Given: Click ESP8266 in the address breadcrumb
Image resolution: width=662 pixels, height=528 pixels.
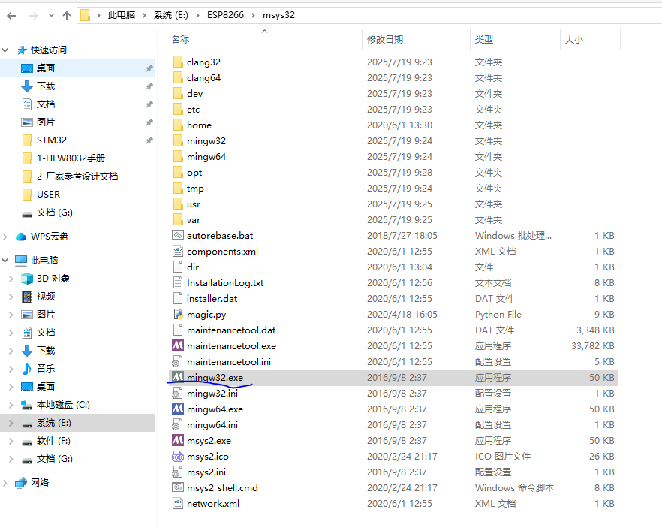Looking at the screenshot, I should coord(226,15).
